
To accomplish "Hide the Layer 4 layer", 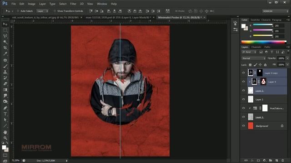I will (244, 81).
